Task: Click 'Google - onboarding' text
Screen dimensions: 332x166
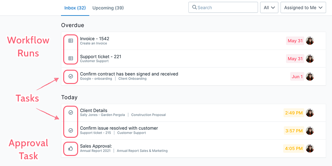Action: [96, 79]
